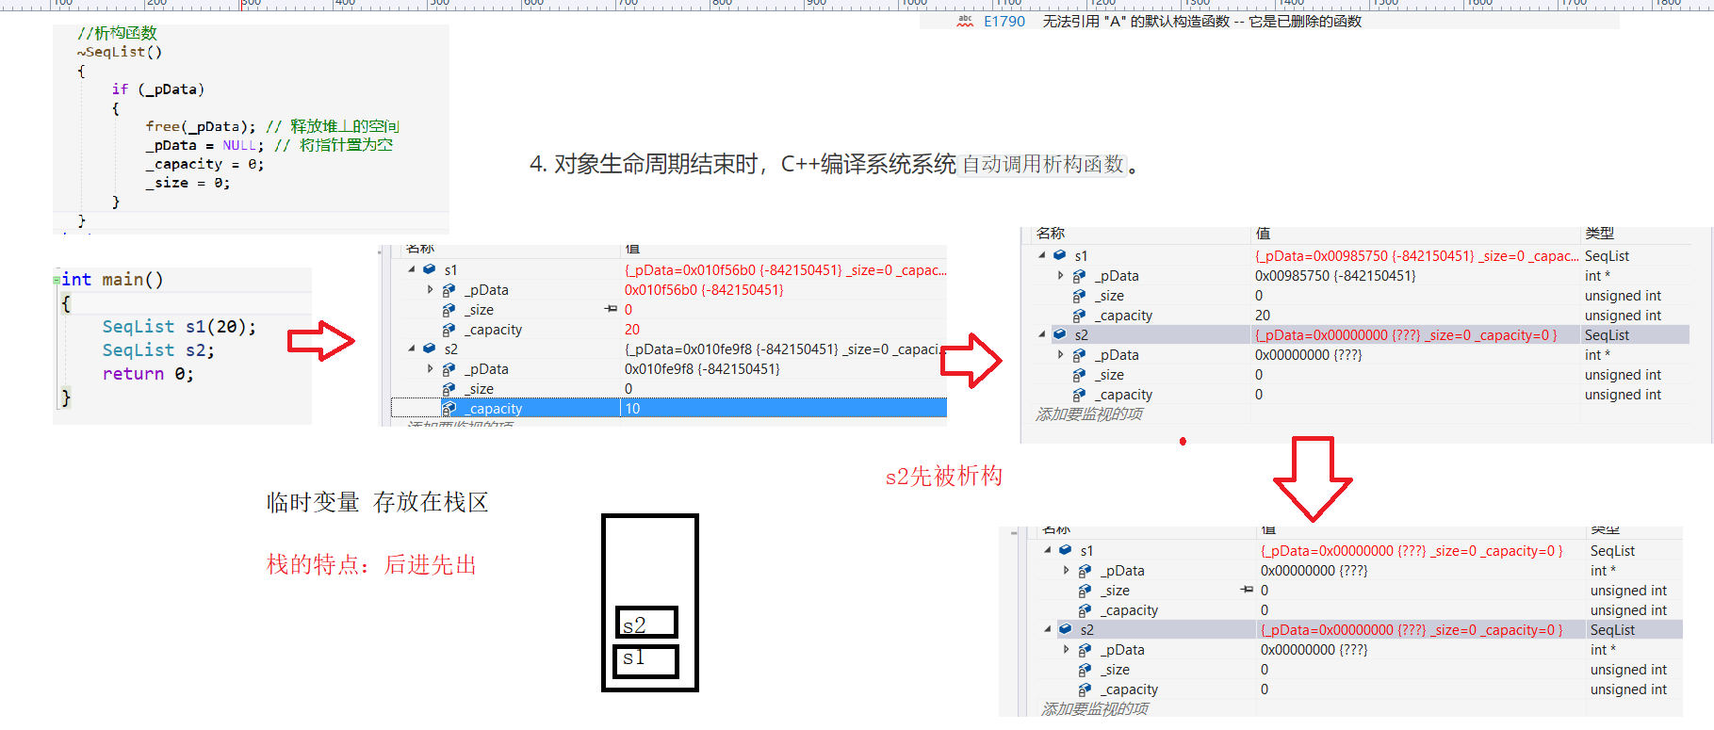Click the s2 cube icon beside 0x010fe9f8 value

(430, 349)
